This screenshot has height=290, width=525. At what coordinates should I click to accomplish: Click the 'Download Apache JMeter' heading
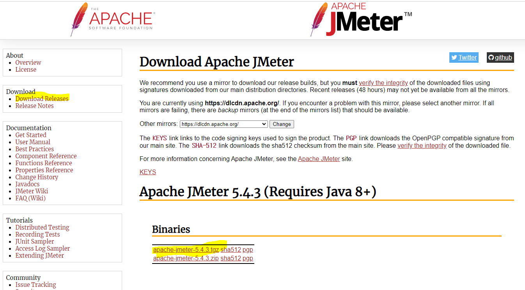[216, 62]
